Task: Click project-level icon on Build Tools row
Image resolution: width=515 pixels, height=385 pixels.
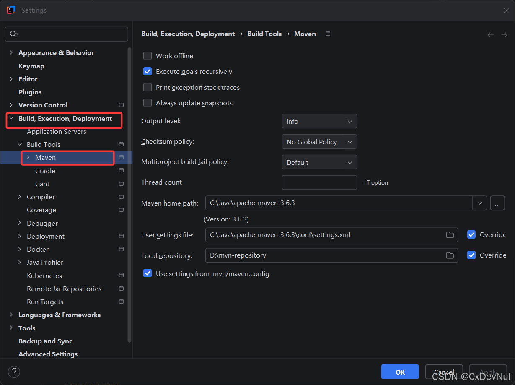Action: [122, 144]
